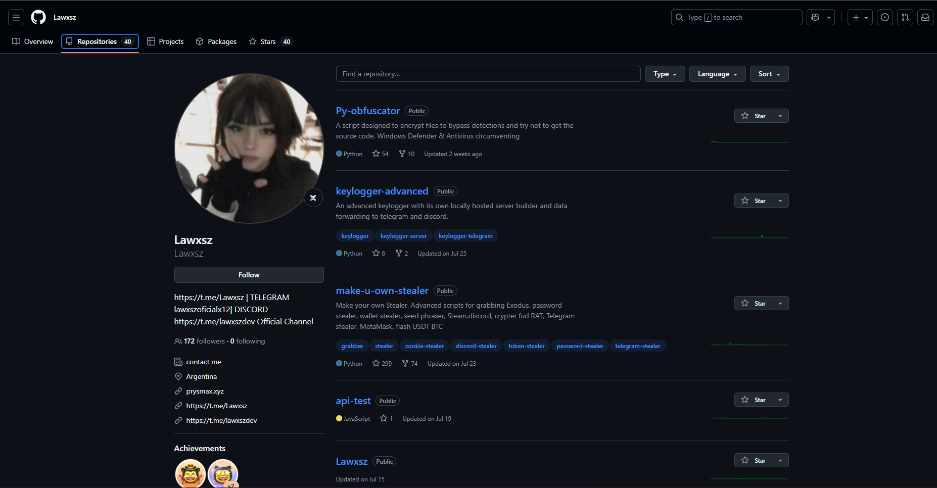Click the prysmax.xyz website link
Screen dimensions: 937x488
(205, 391)
